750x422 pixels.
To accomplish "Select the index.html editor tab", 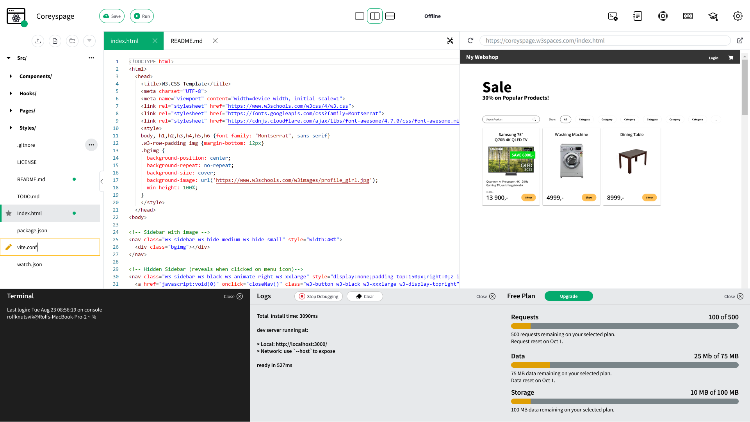I will click(125, 41).
